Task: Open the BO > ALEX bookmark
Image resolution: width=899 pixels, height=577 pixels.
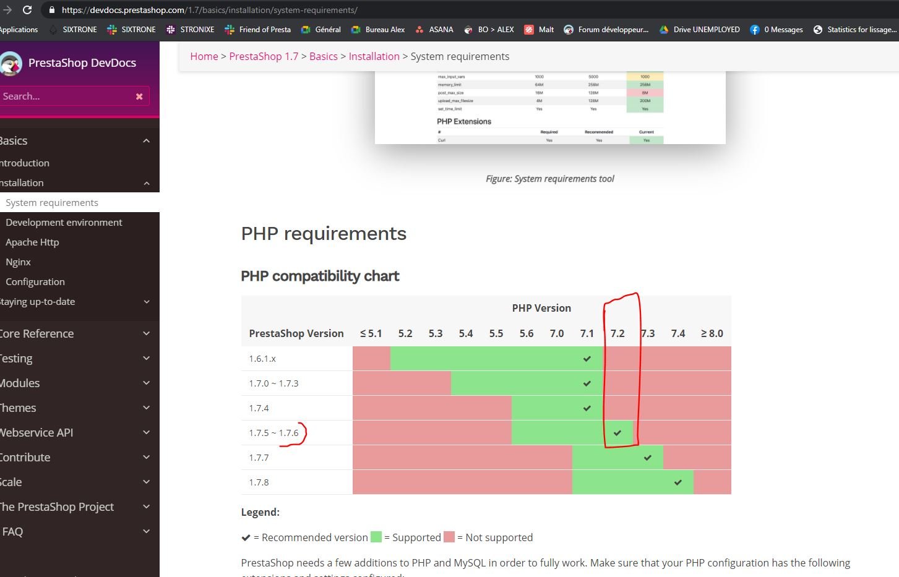Action: tap(489, 29)
